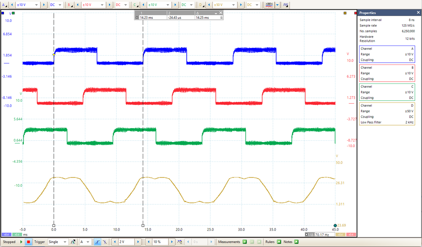Open Channel A options button
The width and height of the screenshot is (422, 247).
coord(4,5)
